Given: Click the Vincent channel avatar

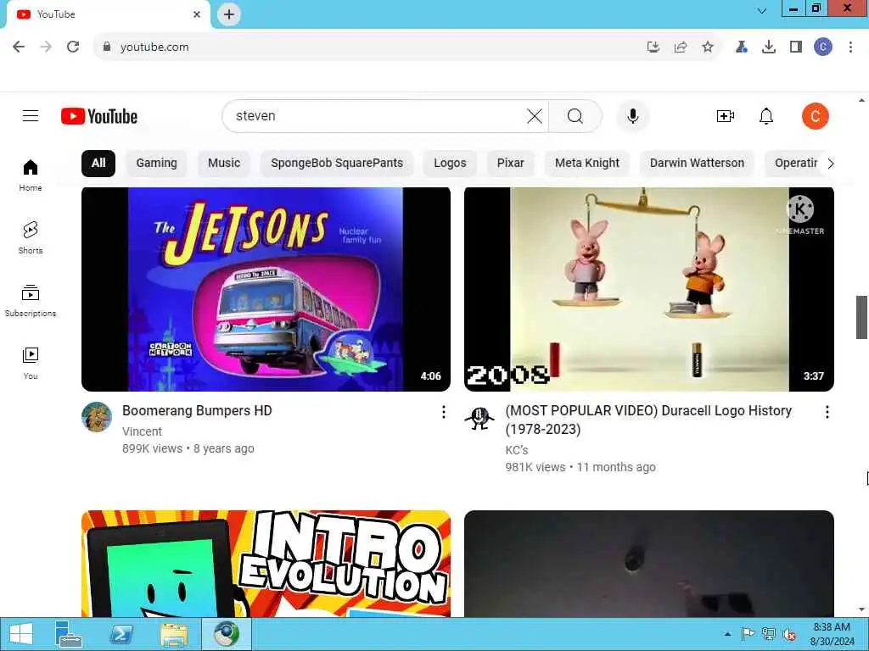Looking at the screenshot, I should point(97,417).
